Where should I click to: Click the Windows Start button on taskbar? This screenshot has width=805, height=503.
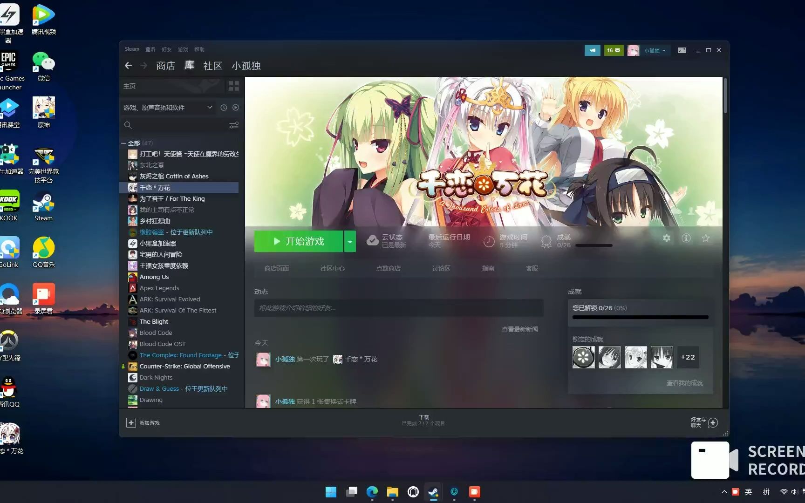pos(331,492)
